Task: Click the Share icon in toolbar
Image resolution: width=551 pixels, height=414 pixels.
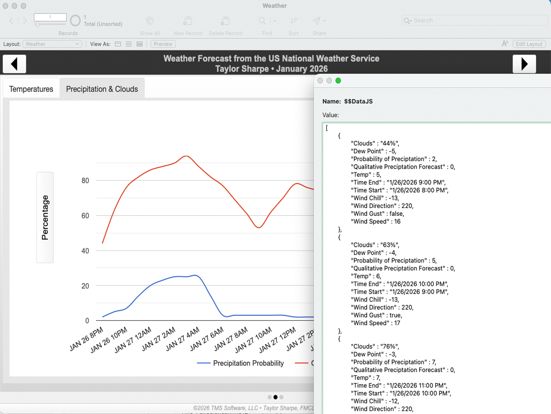Action: tap(316, 21)
